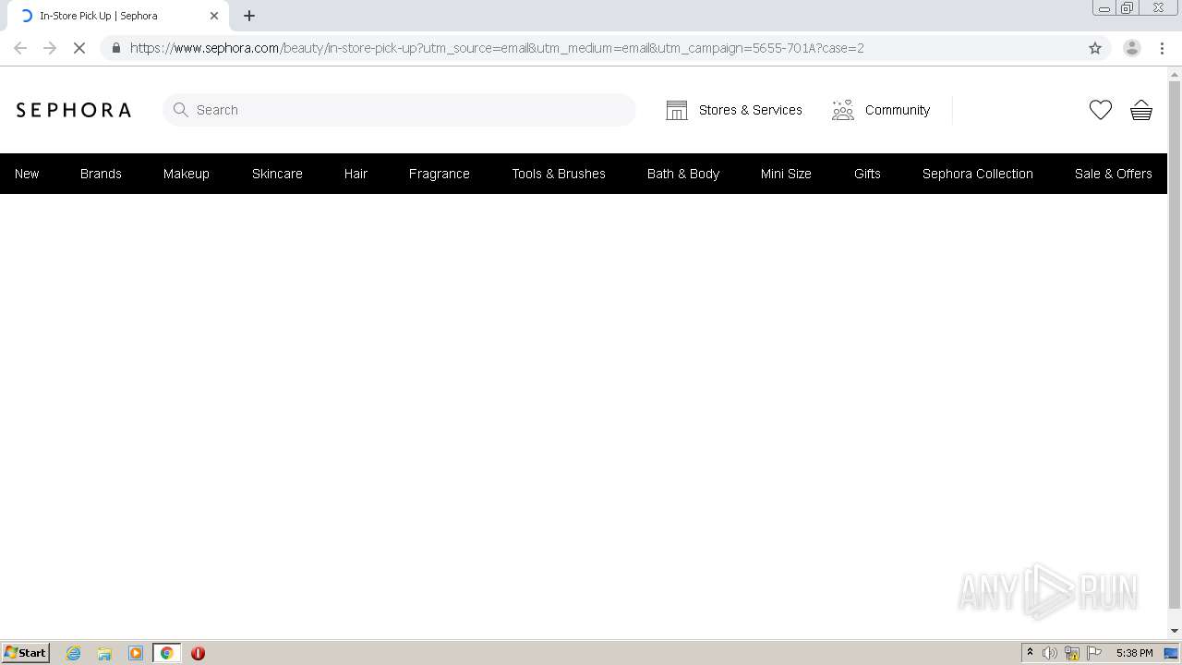Open the Chrome profile avatar icon
The width and height of the screenshot is (1182, 665).
[x=1131, y=48]
